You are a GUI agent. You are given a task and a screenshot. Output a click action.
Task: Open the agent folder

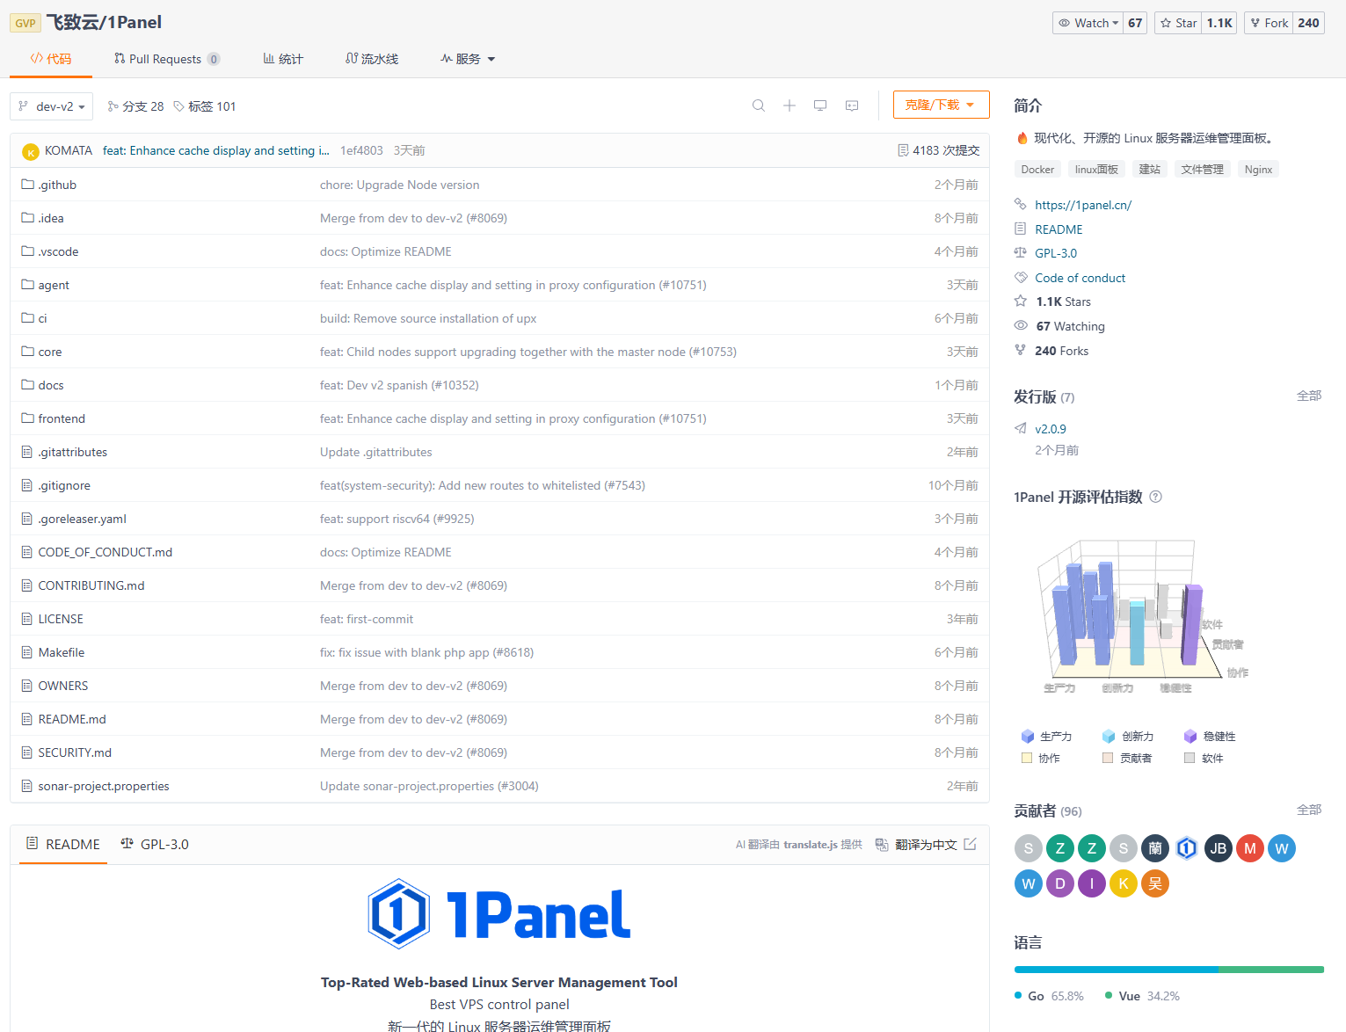pos(54,285)
